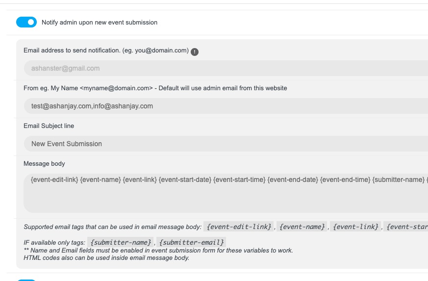Focus the From field with test@ashanjay.com

coord(226,106)
